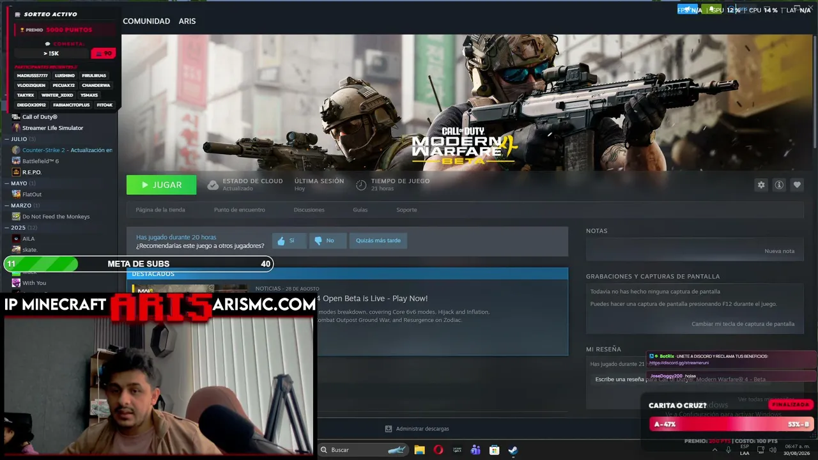Show hidden tray icons chevron
The image size is (818, 460).
click(714, 450)
